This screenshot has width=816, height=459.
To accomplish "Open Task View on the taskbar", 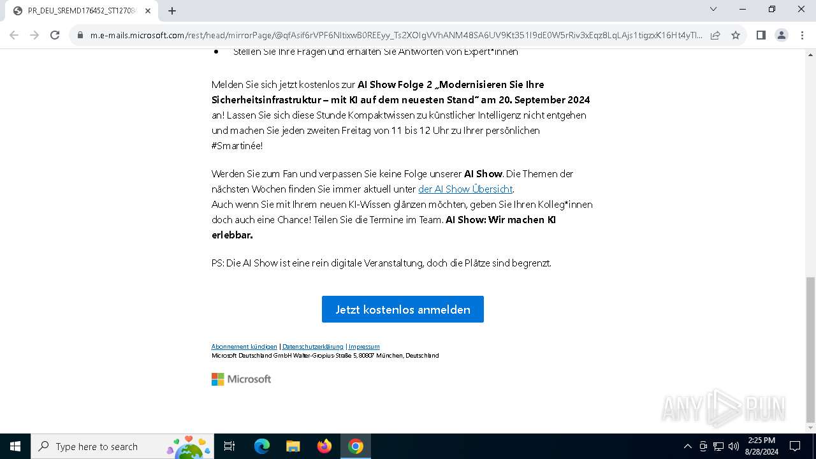I will [x=229, y=446].
